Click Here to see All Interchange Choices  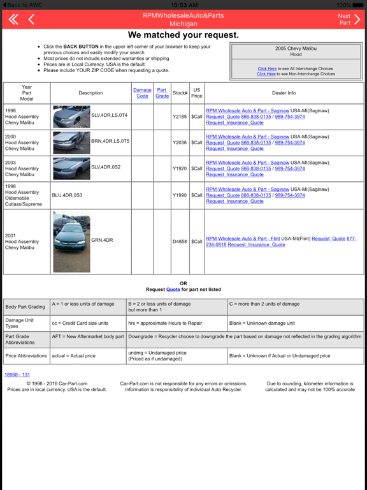click(x=267, y=68)
